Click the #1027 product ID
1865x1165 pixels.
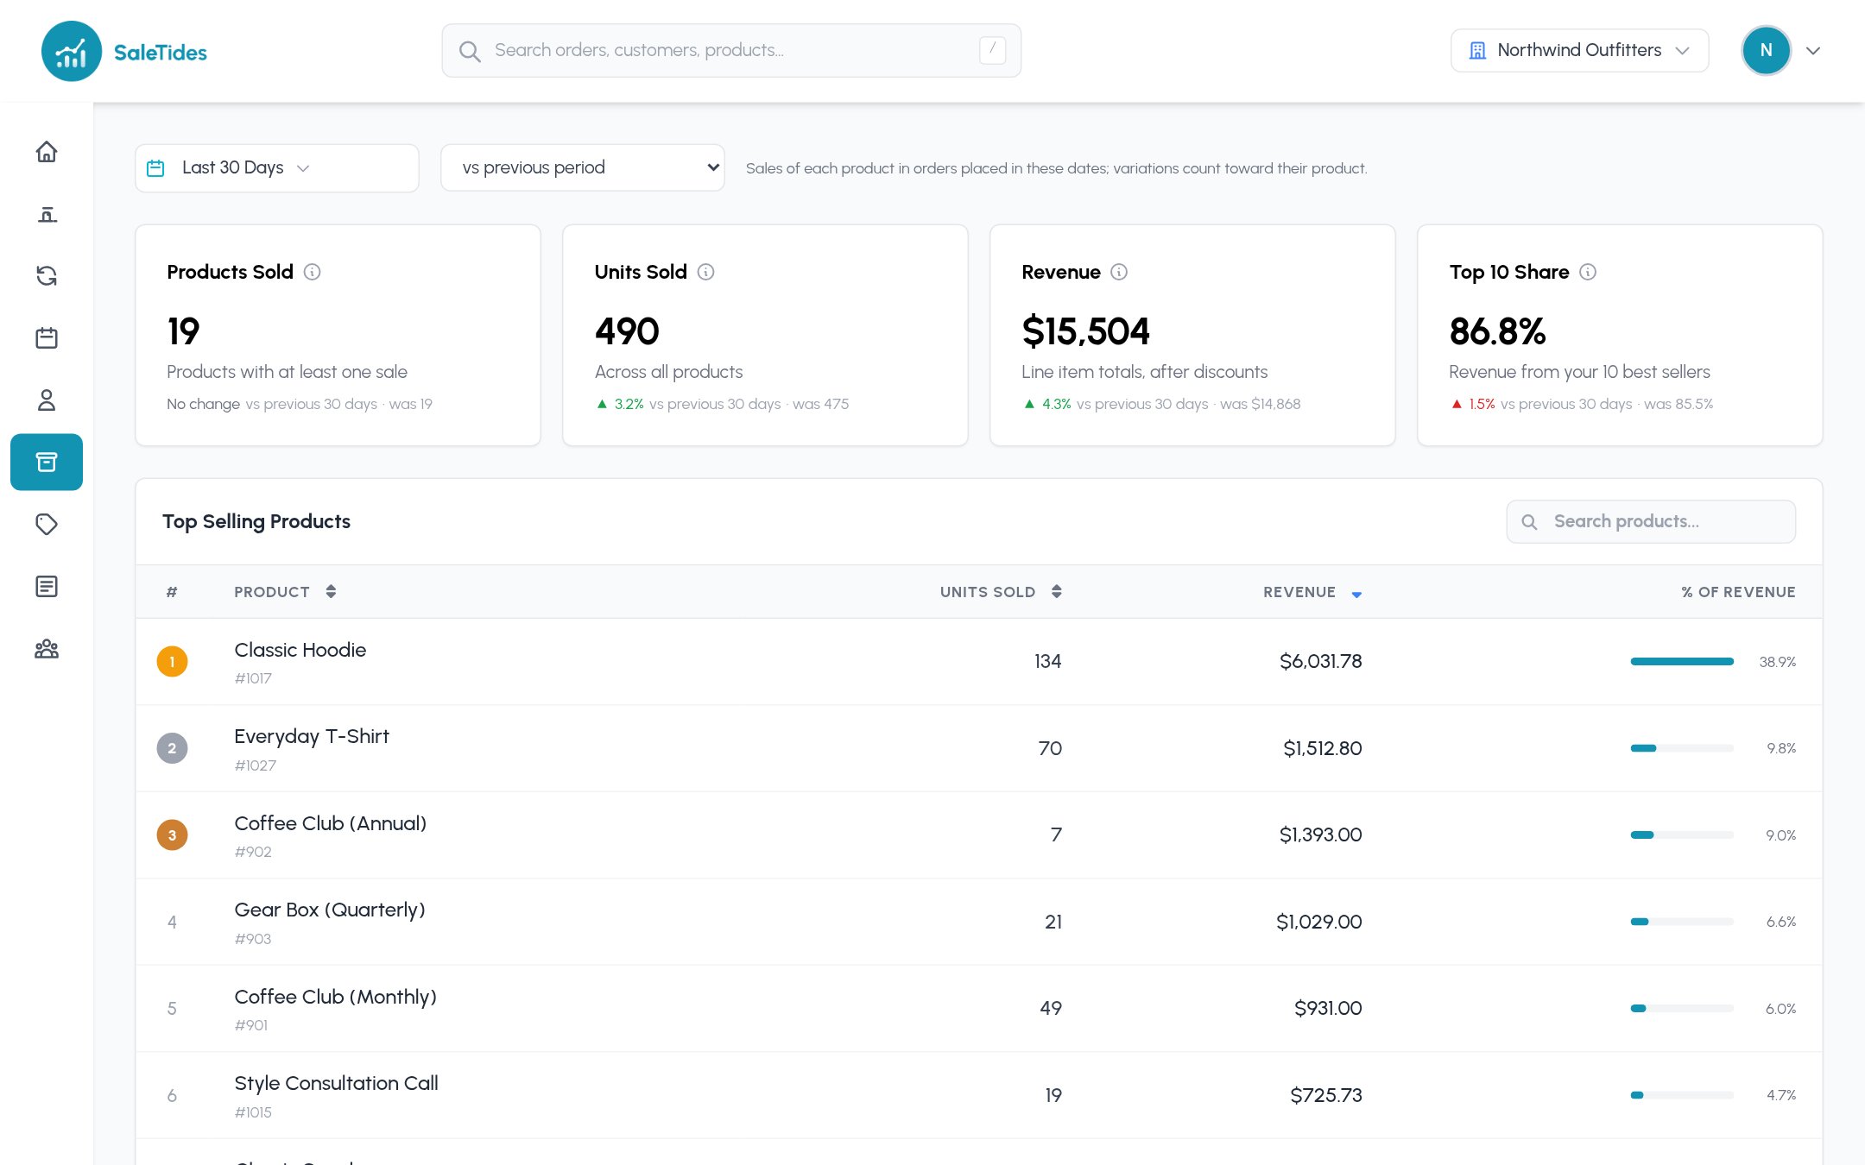click(x=256, y=765)
